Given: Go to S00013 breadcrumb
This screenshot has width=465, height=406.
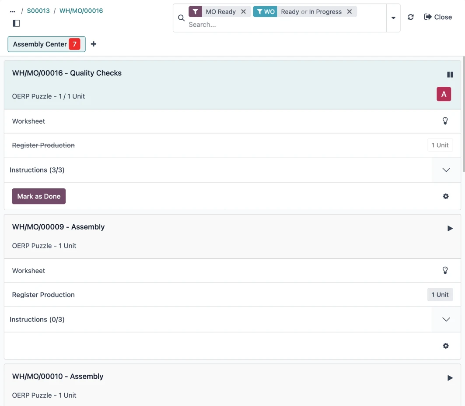Looking at the screenshot, I should pyautogui.click(x=38, y=11).
